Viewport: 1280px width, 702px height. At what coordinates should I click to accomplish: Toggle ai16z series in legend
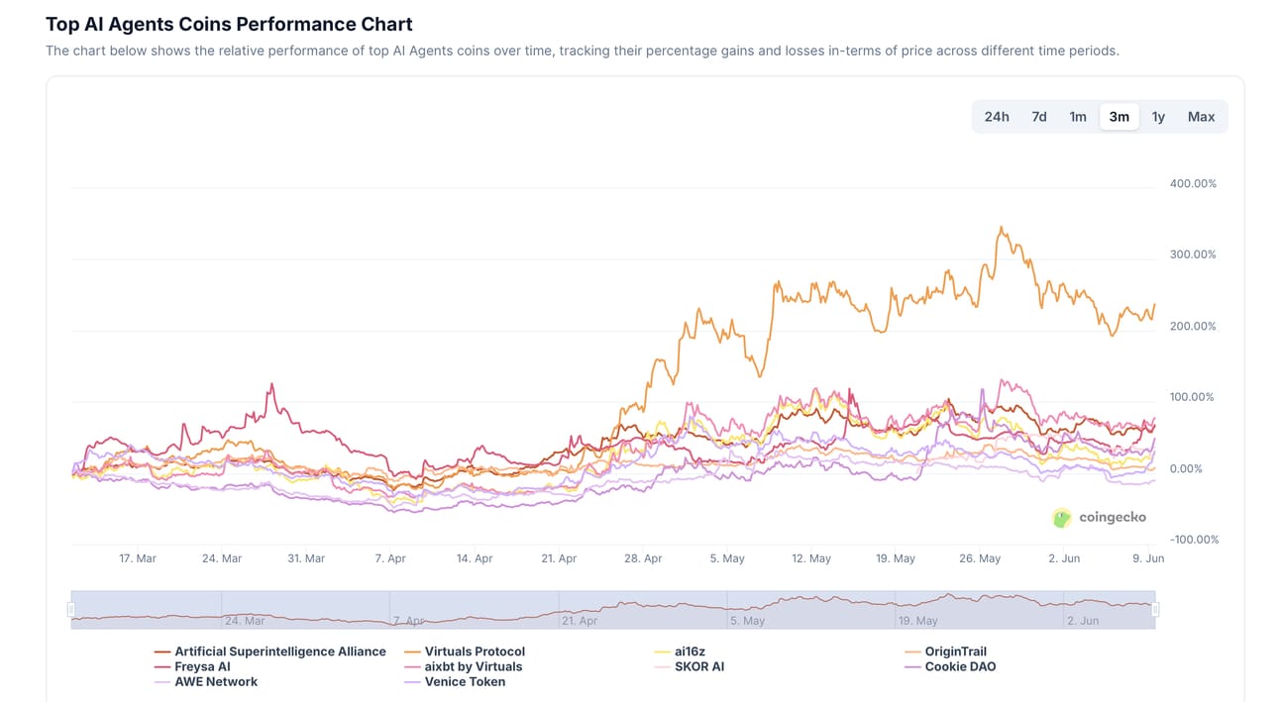(680, 652)
